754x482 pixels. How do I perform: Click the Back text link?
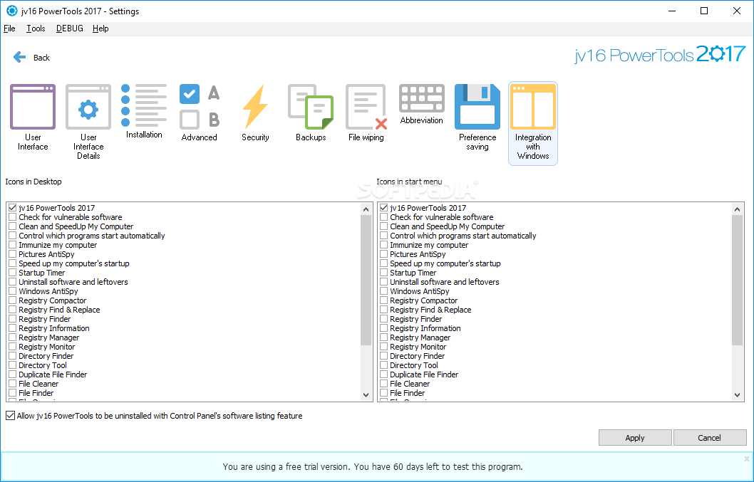41,58
